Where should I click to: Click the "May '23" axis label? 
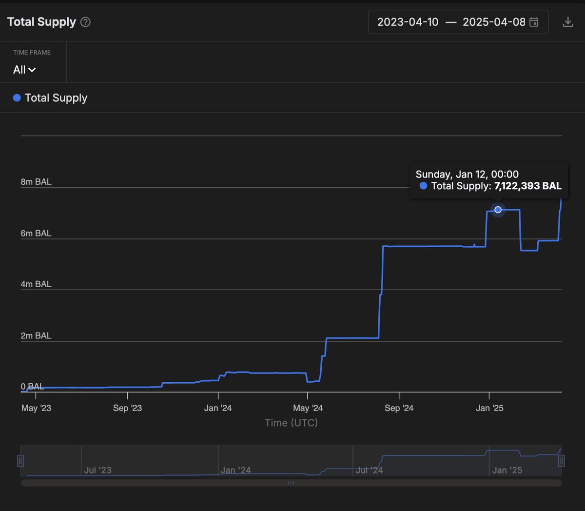36,408
